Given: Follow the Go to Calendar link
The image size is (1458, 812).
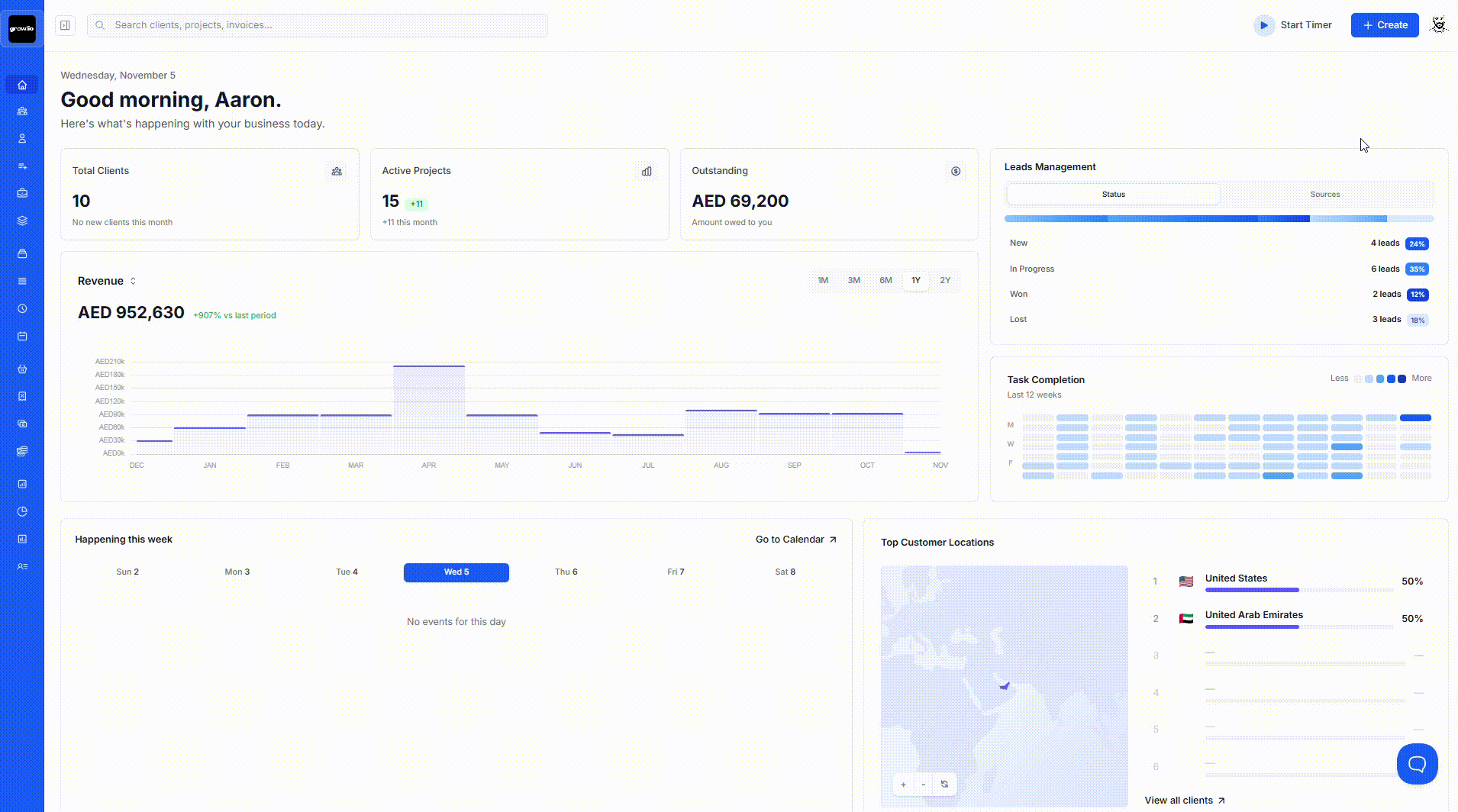Looking at the screenshot, I should point(795,540).
